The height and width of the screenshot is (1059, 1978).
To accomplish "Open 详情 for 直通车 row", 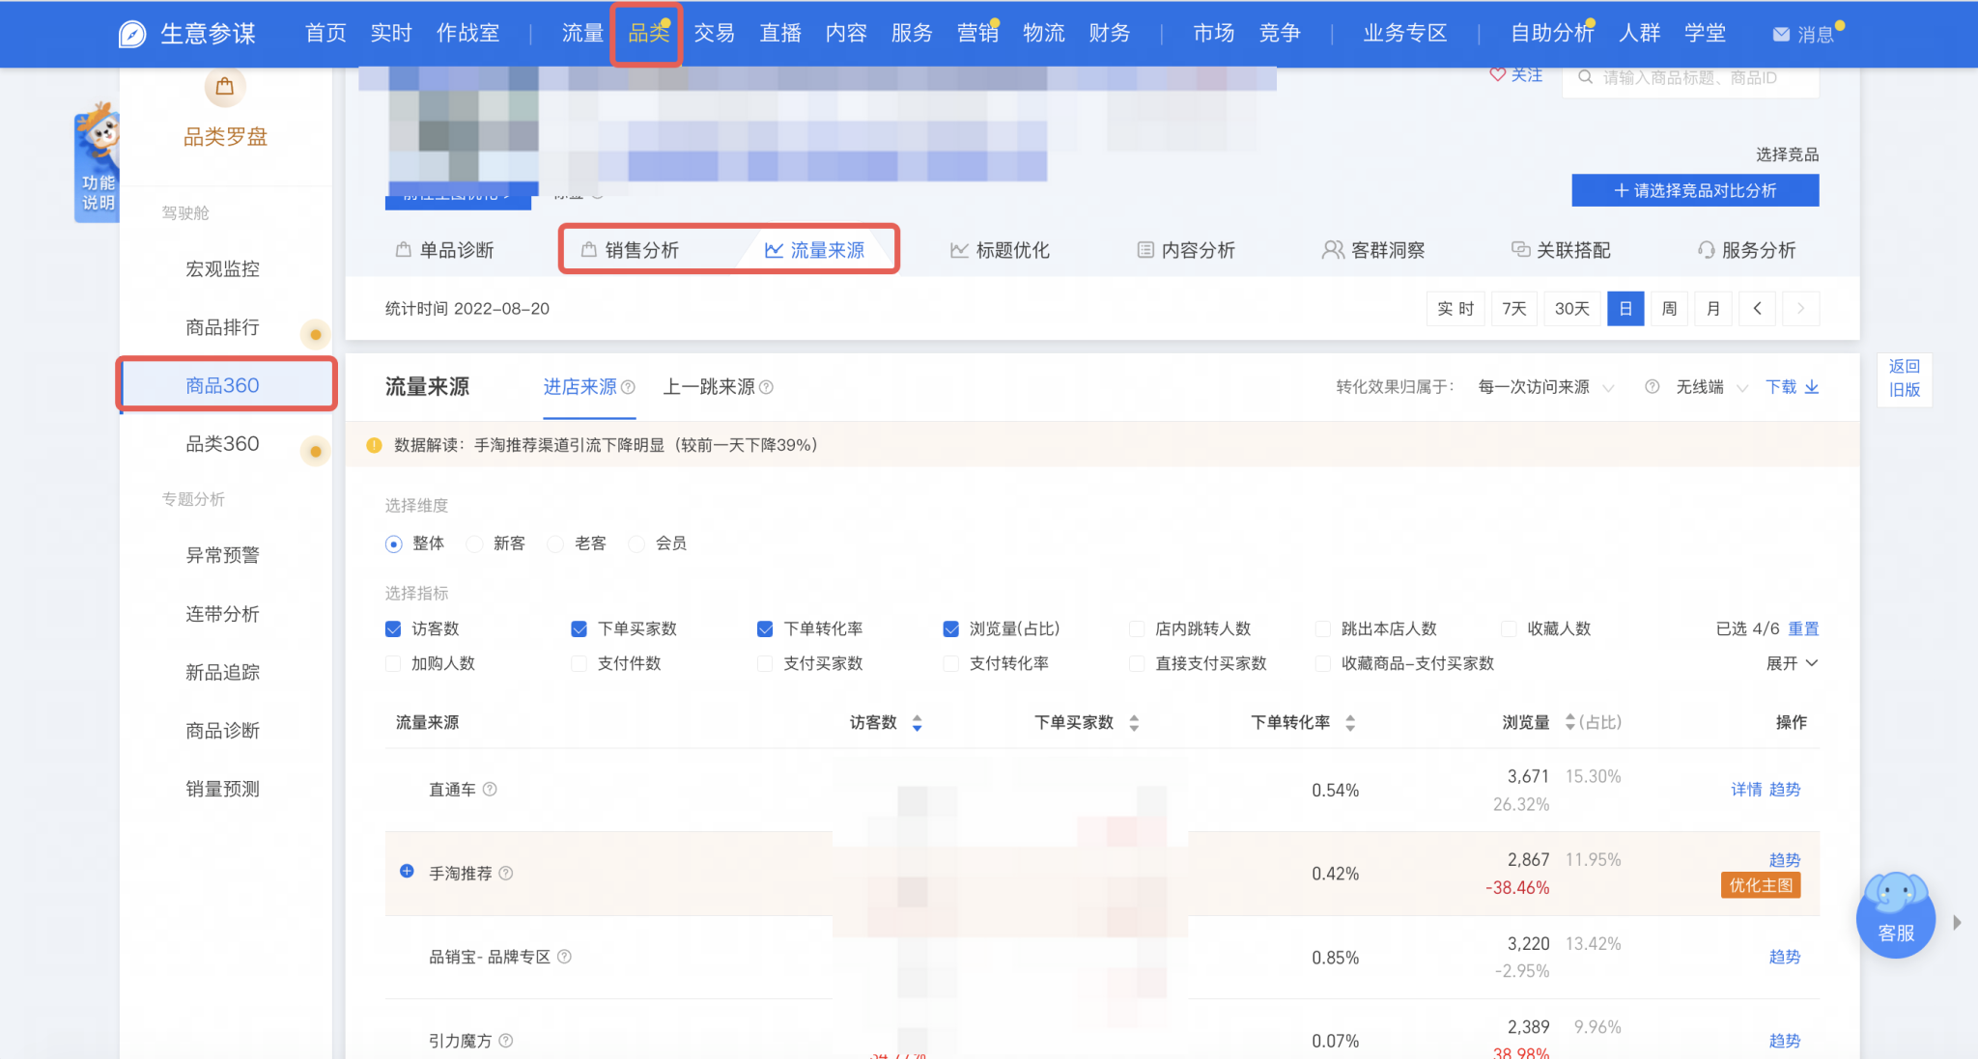I will coord(1746,790).
